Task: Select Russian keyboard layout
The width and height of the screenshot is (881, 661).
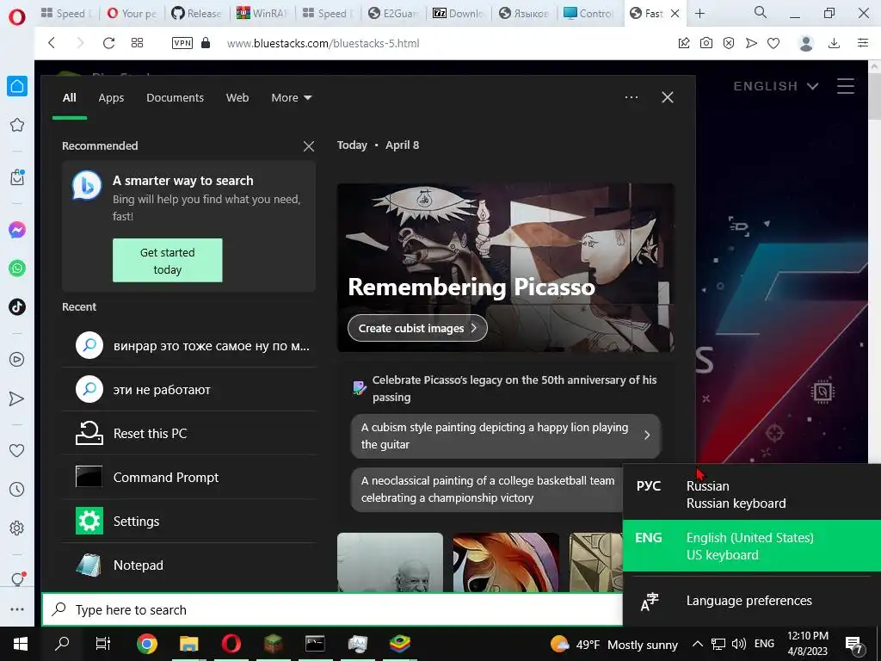Action: click(752, 495)
